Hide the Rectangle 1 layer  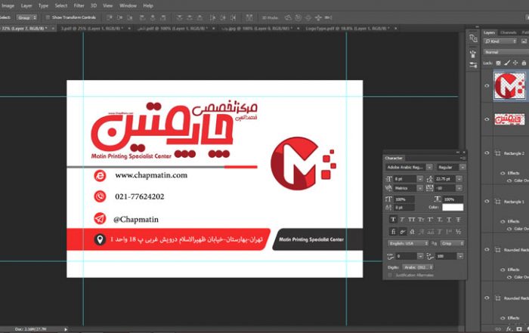(487, 201)
